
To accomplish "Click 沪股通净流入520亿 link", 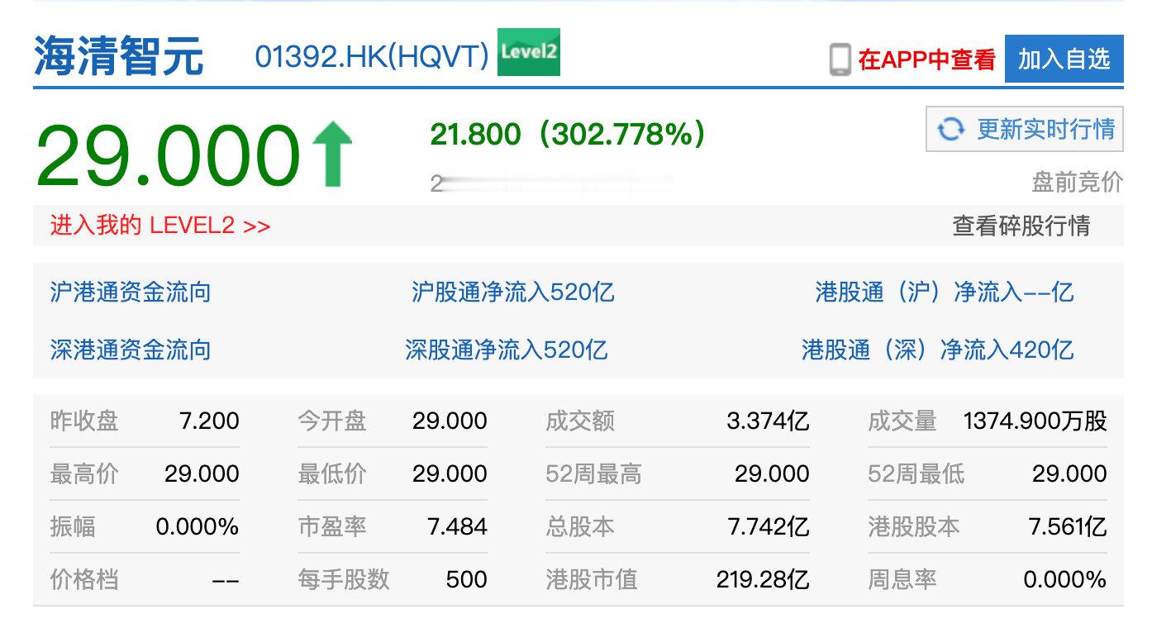I will (x=513, y=292).
